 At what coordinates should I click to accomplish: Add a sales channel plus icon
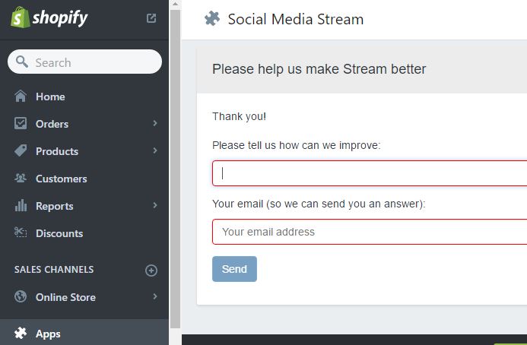[x=151, y=270]
